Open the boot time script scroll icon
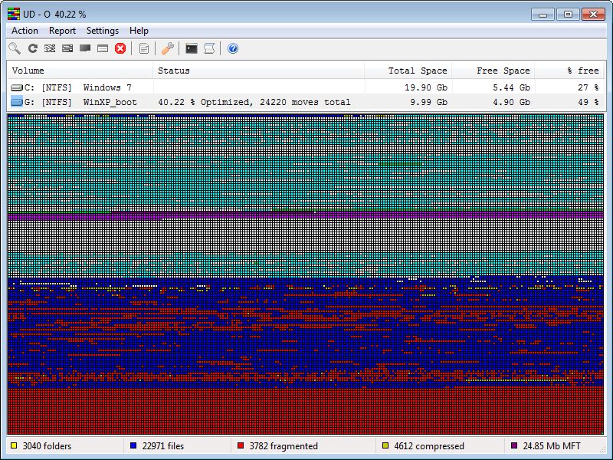The image size is (613, 460). tap(208, 48)
